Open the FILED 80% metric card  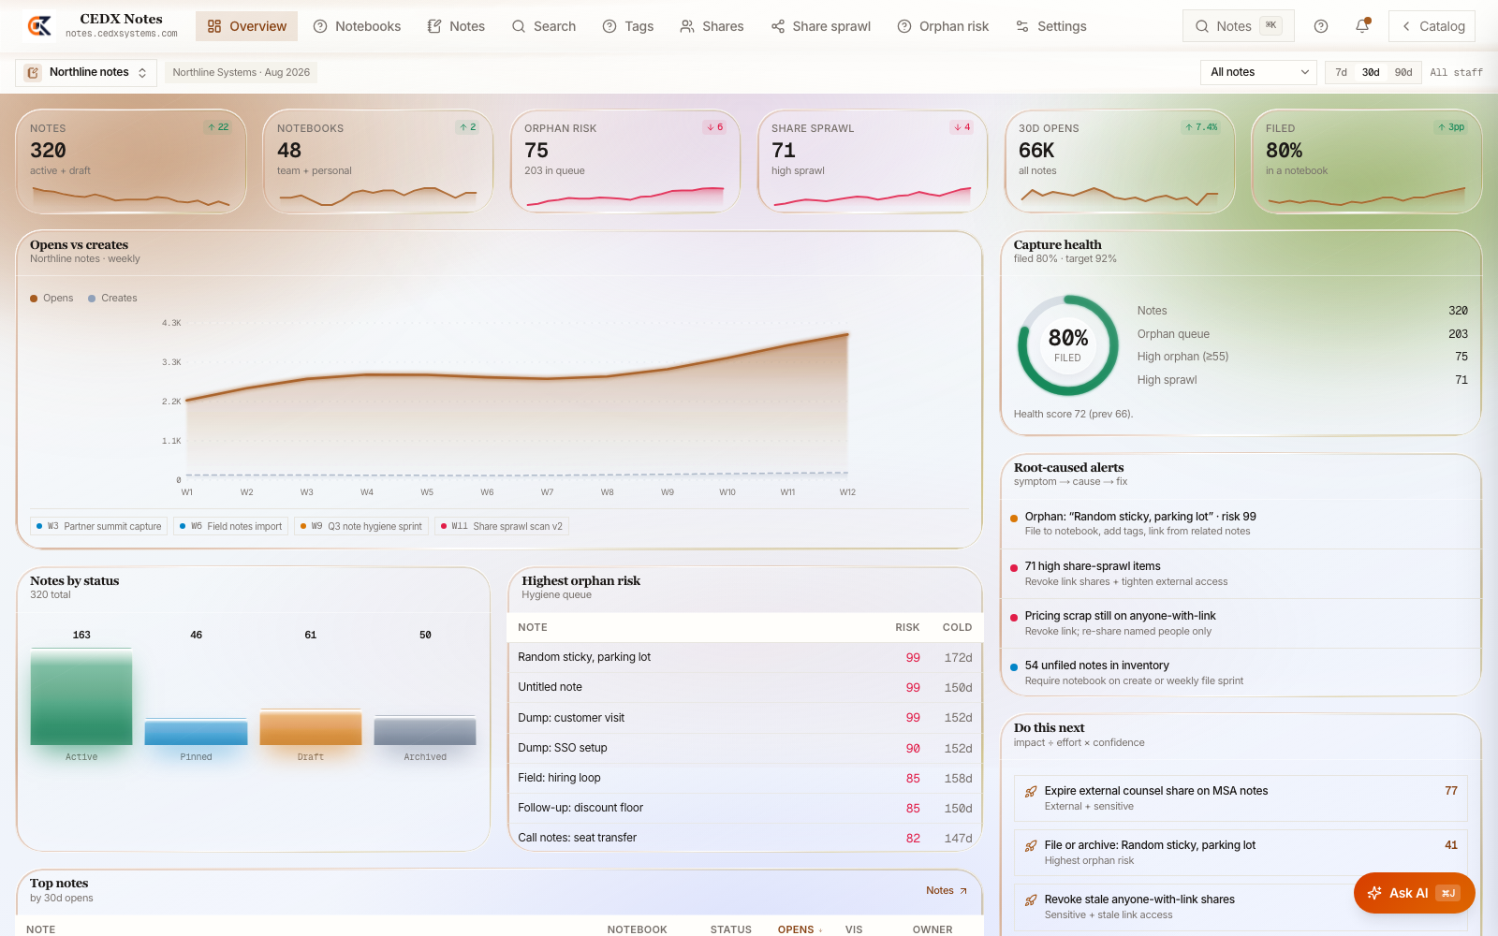pyautogui.click(x=1367, y=161)
